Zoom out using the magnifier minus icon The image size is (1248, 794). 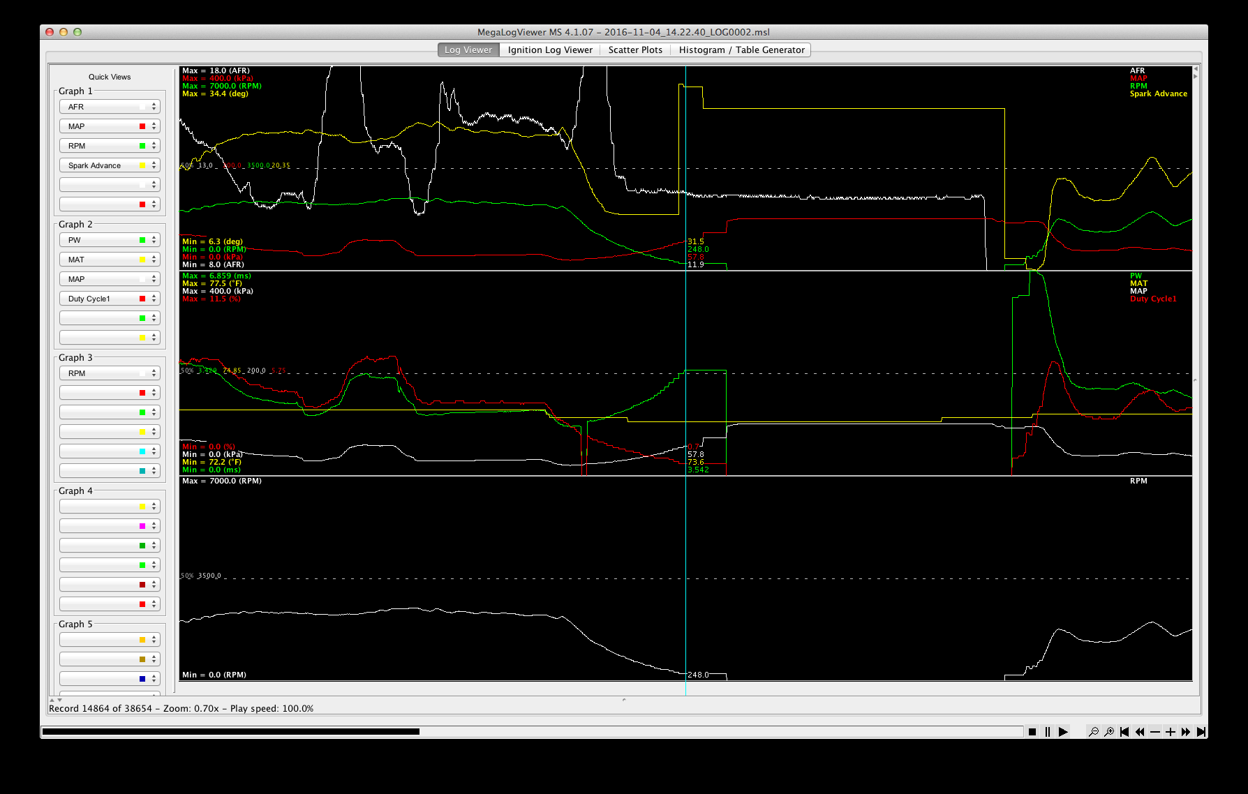click(x=1094, y=732)
